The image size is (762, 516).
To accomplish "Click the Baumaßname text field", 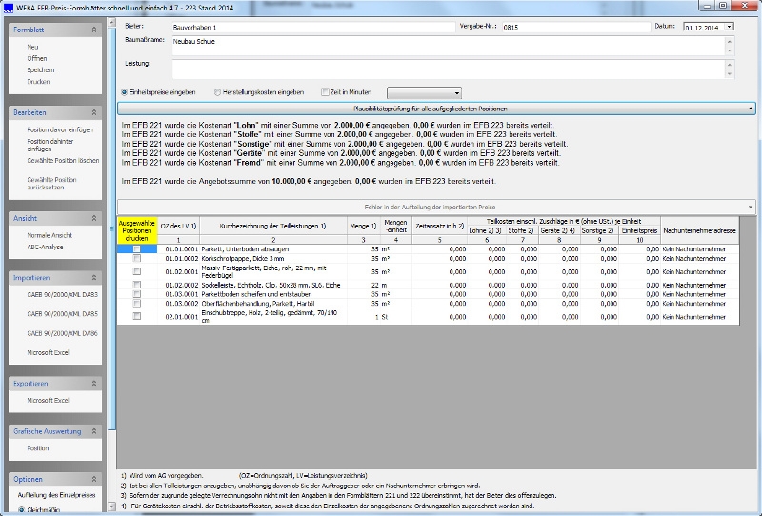I will coord(449,46).
